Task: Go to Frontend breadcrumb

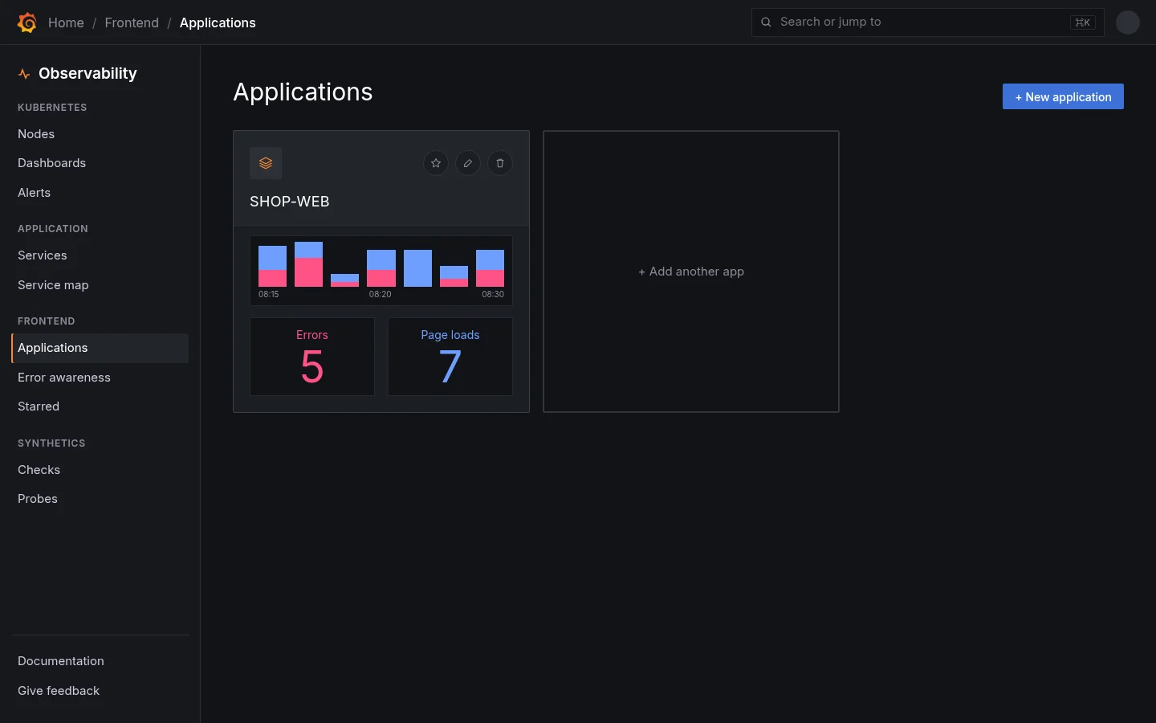Action: click(132, 22)
